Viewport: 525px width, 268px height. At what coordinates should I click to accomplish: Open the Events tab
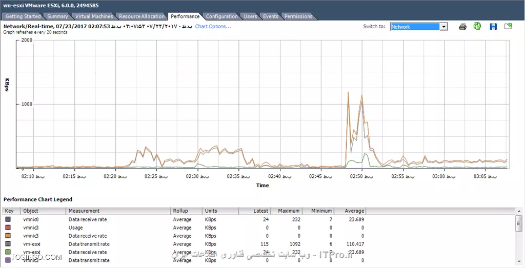coord(270,16)
